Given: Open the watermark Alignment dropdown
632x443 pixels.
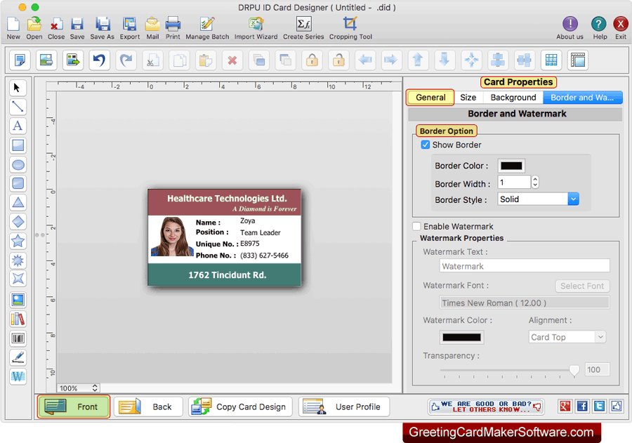Looking at the screenshot, I should (x=567, y=336).
